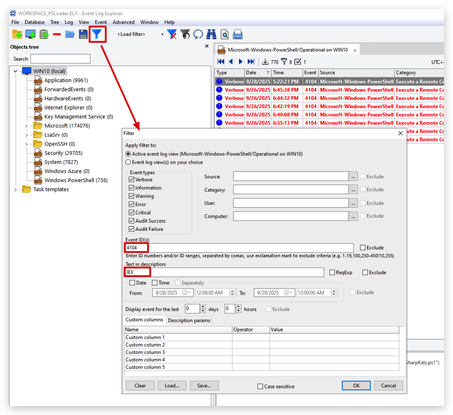
Task: Click the dark funnel with undo arrow icon
Action: [x=185, y=34]
